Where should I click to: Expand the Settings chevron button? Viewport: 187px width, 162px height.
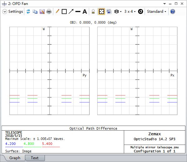pyautogui.click(x=5, y=12)
